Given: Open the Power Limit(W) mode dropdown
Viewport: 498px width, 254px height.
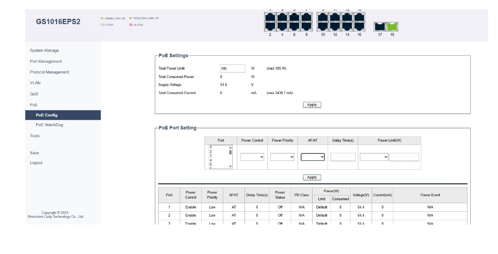Looking at the screenshot, I should (x=374, y=157).
